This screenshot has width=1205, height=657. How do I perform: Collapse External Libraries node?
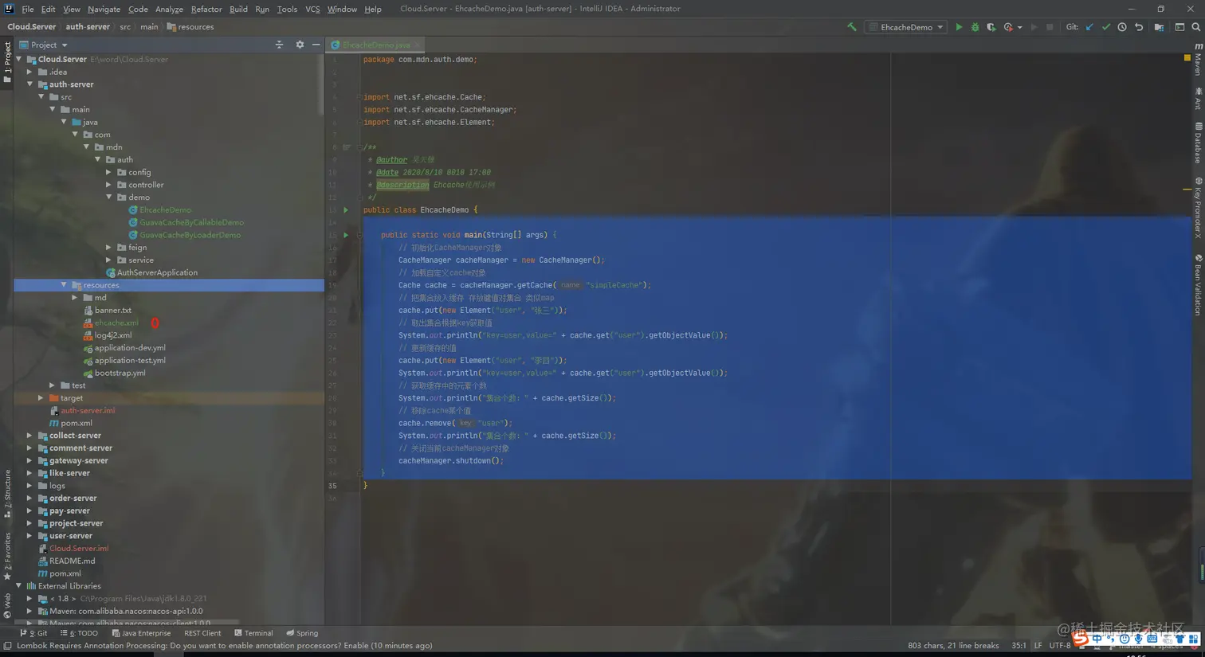click(x=19, y=586)
